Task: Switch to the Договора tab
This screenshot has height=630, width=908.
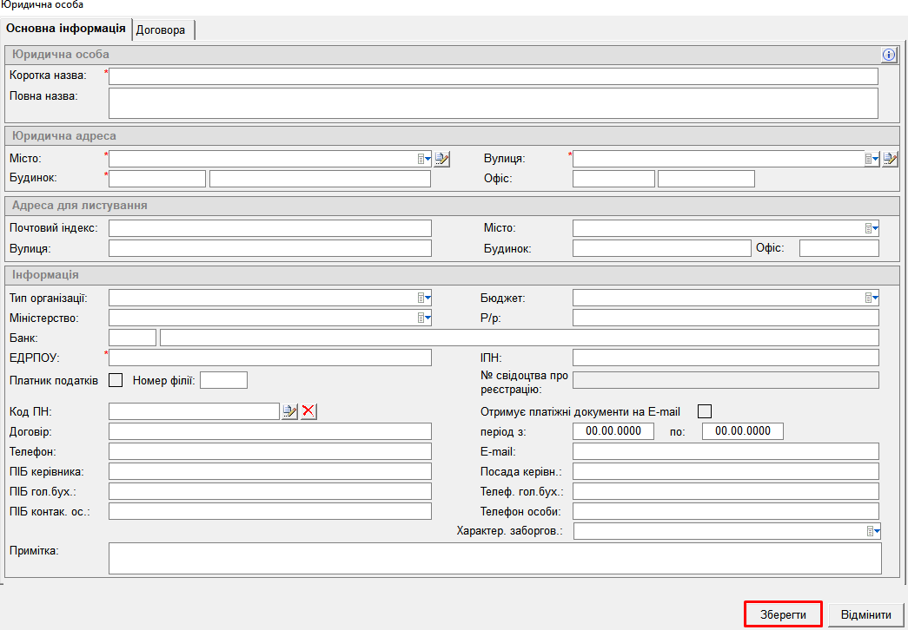Action: click(x=161, y=30)
